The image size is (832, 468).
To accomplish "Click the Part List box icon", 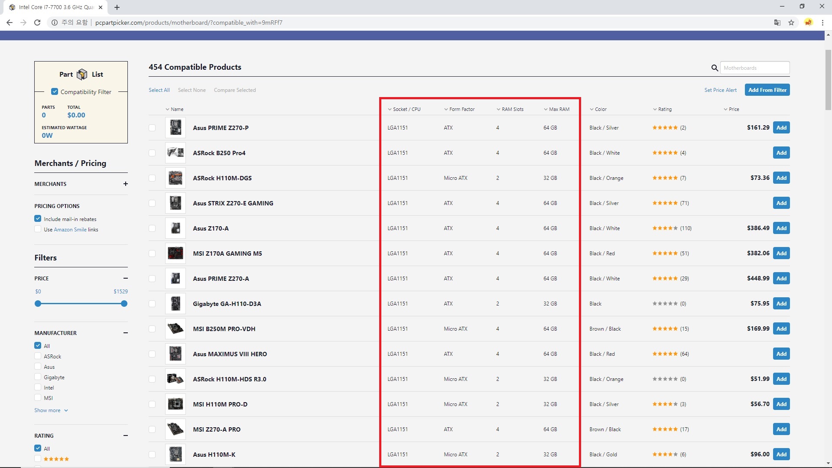I will (x=82, y=75).
